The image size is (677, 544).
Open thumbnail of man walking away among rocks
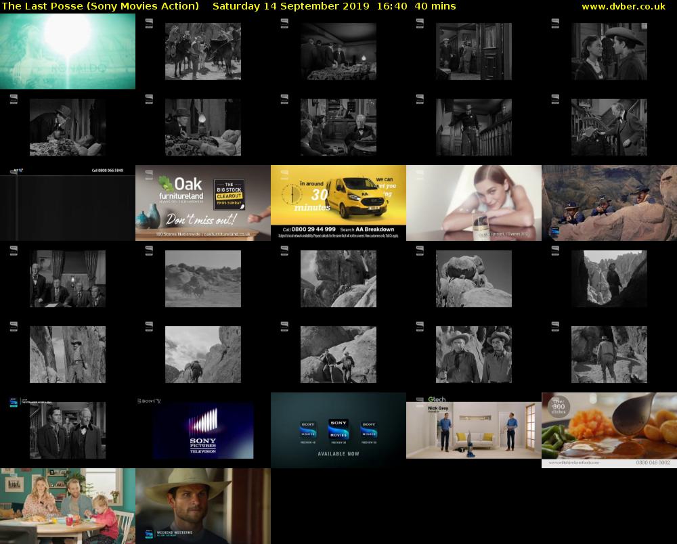point(609,355)
